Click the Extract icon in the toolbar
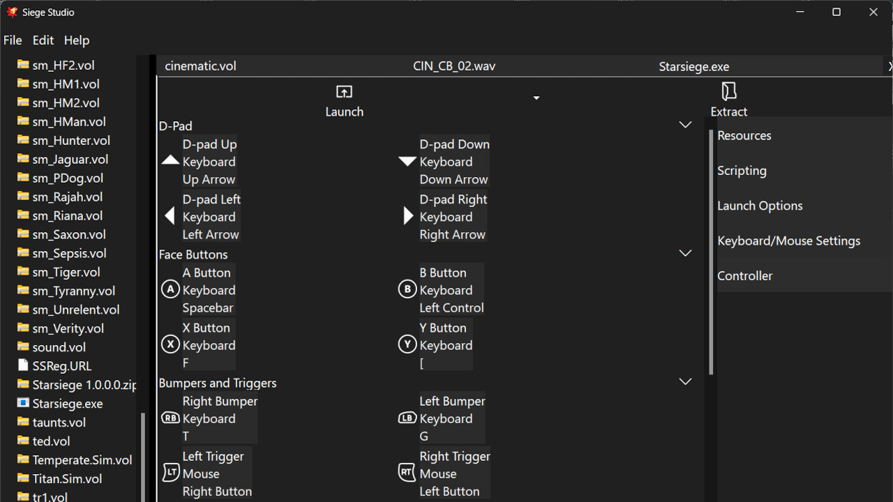Image resolution: width=893 pixels, height=502 pixels. click(728, 91)
